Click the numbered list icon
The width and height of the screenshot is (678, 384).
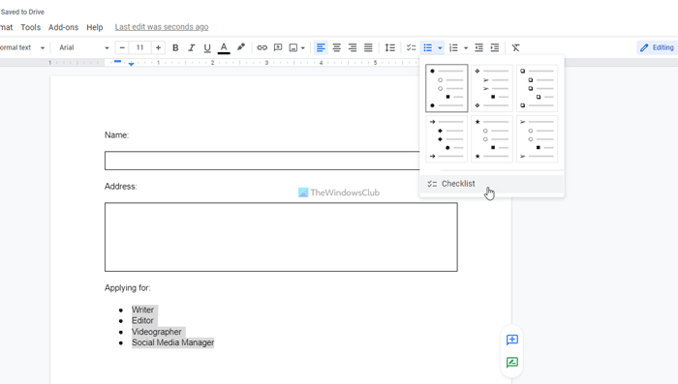(x=453, y=48)
